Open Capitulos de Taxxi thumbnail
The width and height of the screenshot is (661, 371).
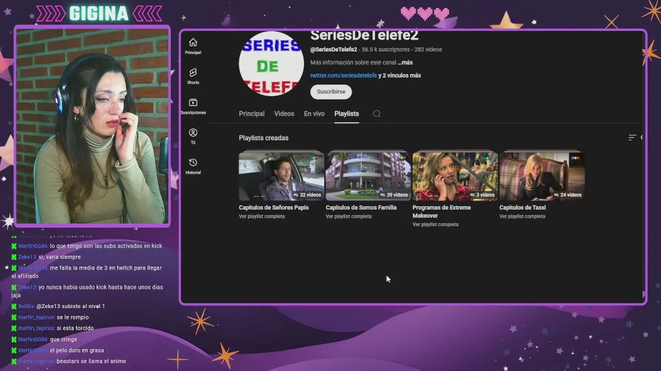coord(542,176)
